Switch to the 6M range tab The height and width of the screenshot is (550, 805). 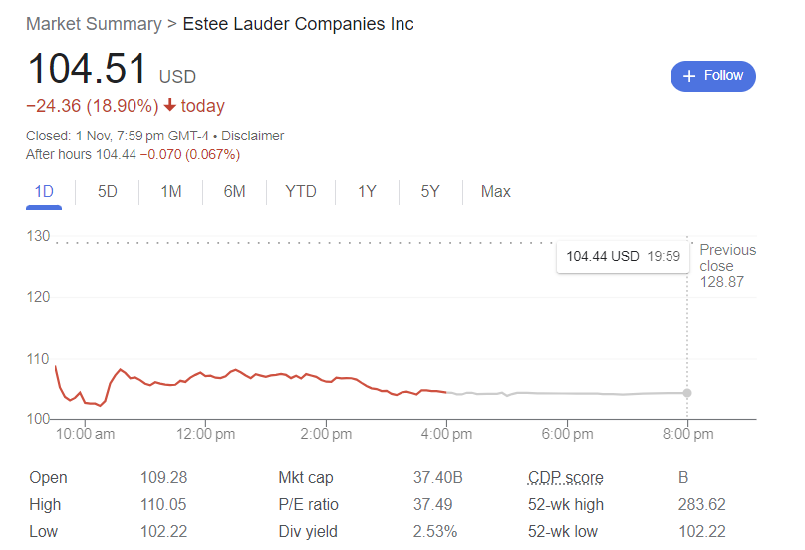234,191
